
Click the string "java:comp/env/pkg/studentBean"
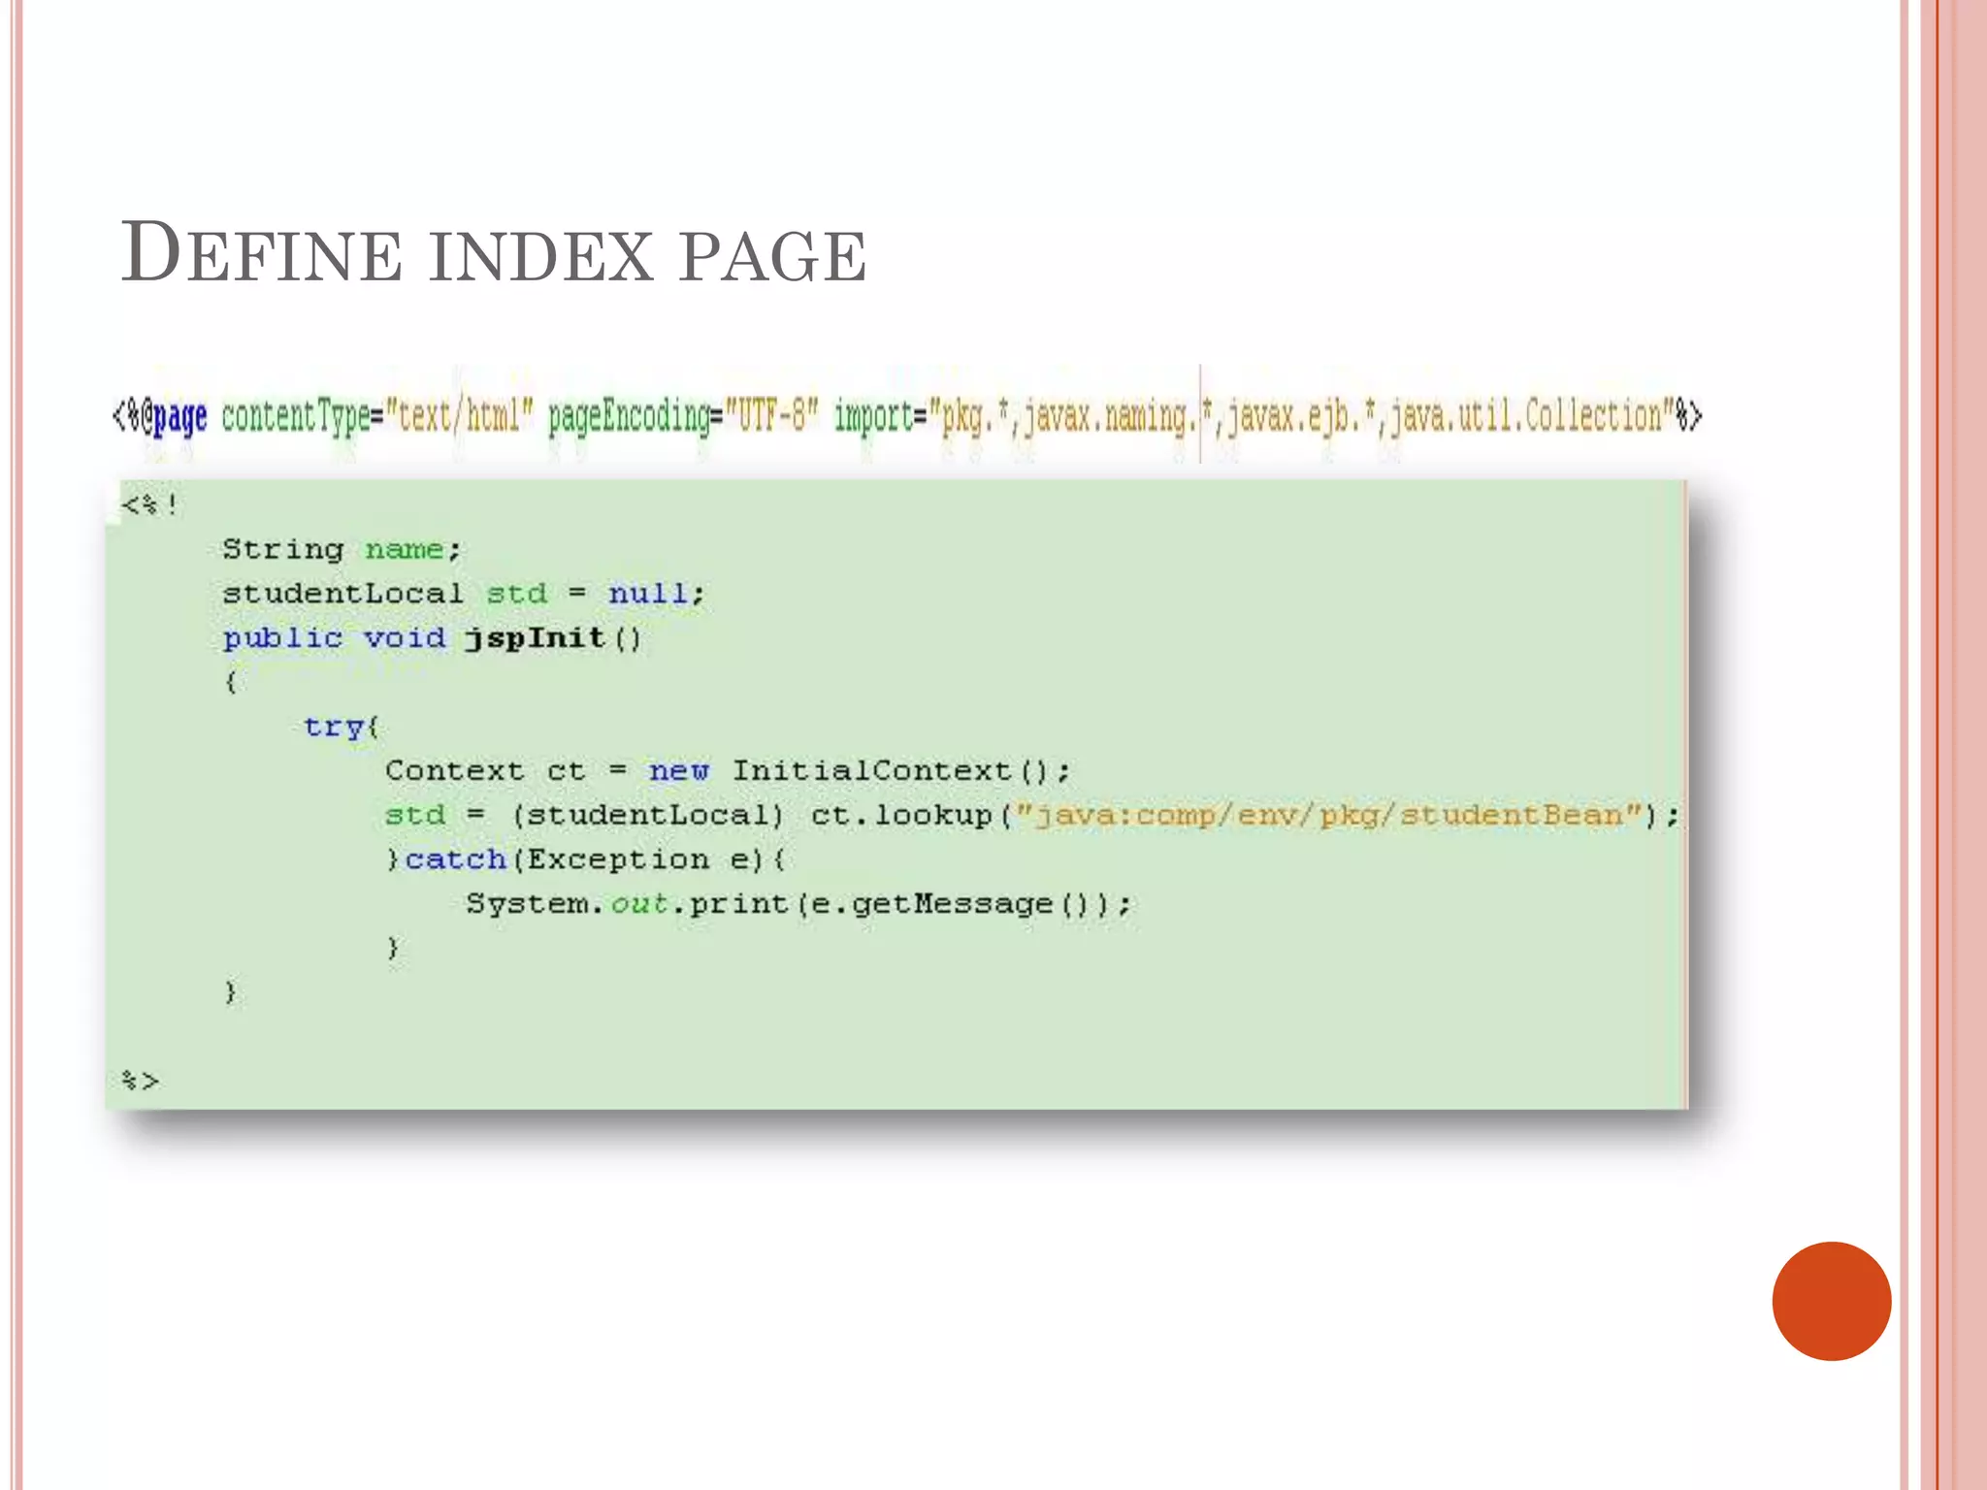point(1328,816)
